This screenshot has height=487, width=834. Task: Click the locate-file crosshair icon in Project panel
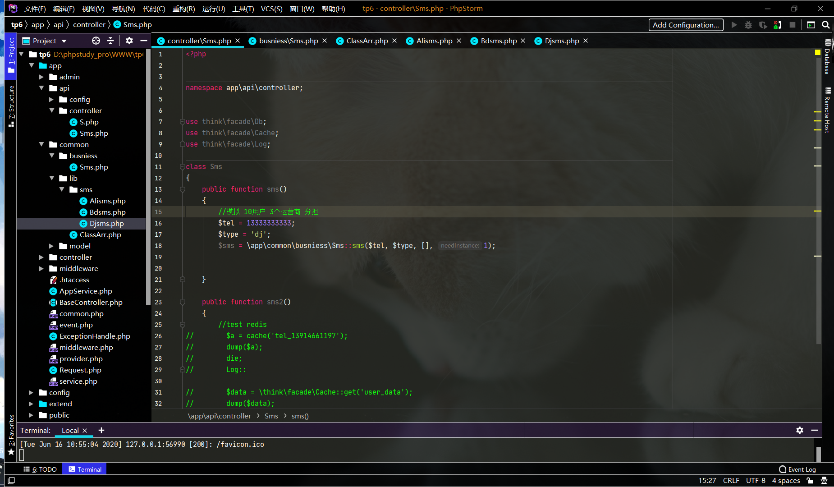coord(96,41)
